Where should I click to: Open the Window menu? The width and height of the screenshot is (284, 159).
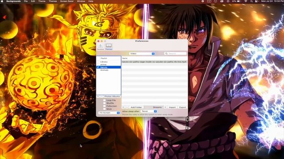click(81, 1)
